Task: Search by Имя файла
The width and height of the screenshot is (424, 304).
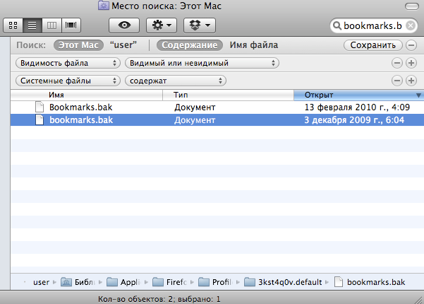Action: pyautogui.click(x=253, y=45)
